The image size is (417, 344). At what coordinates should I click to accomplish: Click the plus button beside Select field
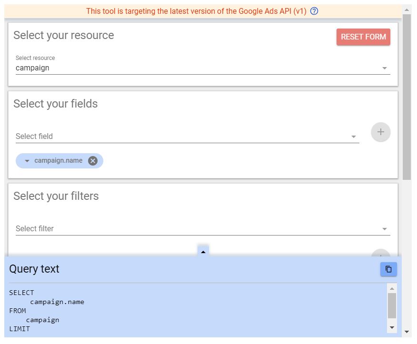click(x=381, y=132)
